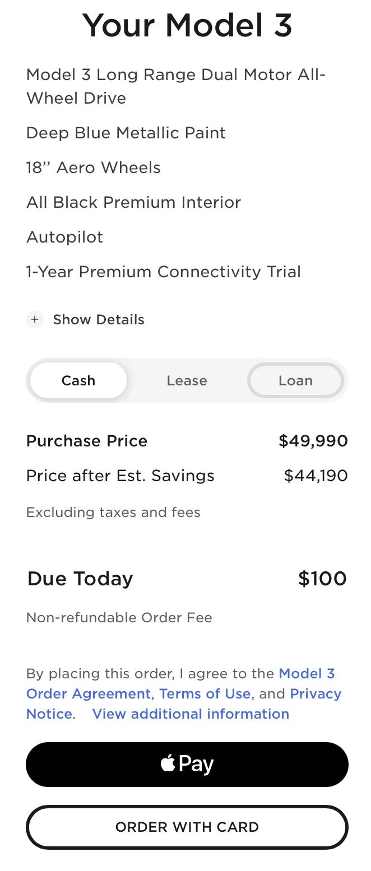Viewport: 371px width, 871px height.
Task: Click the Non-refundable Order Fee text
Action: [x=119, y=617]
